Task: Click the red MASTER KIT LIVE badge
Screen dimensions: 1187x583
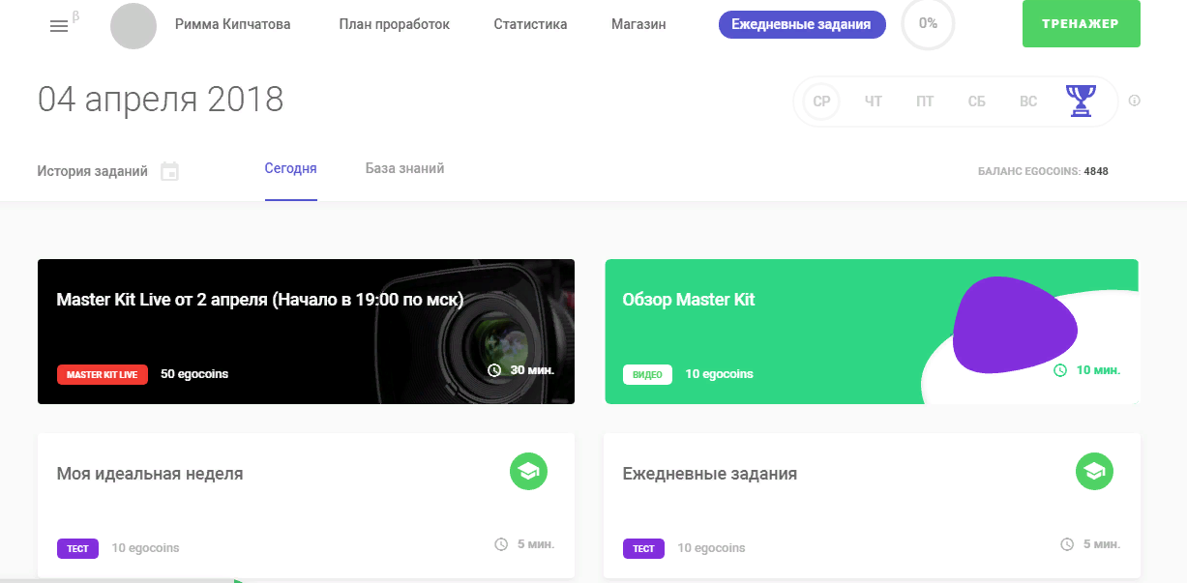Action: pyautogui.click(x=103, y=374)
